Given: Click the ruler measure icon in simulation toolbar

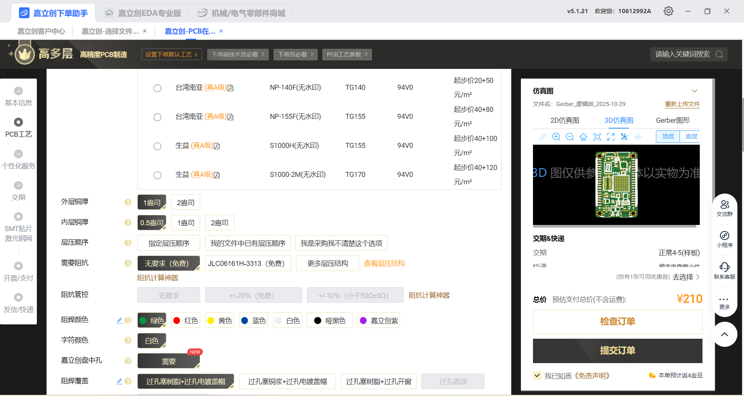Looking at the screenshot, I should (542, 137).
